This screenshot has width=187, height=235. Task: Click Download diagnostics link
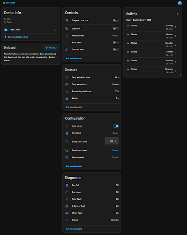[x=18, y=37]
